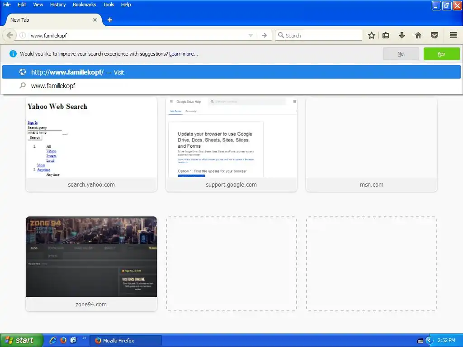Image resolution: width=463 pixels, height=347 pixels.
Task: Select the www.famillekopf search suggestion
Action: pyautogui.click(x=231, y=86)
